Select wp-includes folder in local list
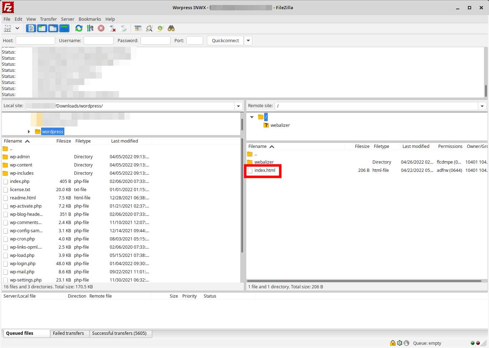The height and width of the screenshot is (348, 489). point(21,173)
